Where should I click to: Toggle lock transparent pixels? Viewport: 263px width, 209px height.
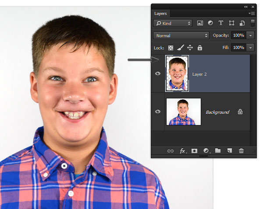coord(171,48)
